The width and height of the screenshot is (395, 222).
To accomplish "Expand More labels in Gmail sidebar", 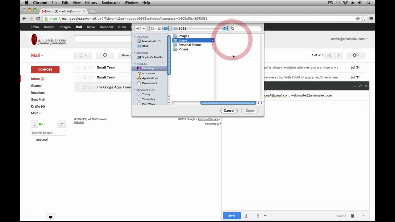I will coord(36,113).
